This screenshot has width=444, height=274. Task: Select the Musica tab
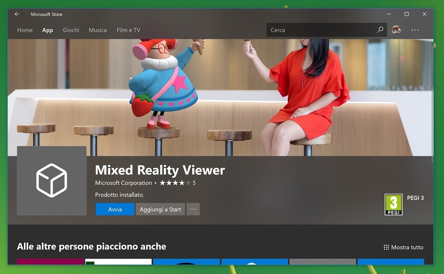pos(98,30)
